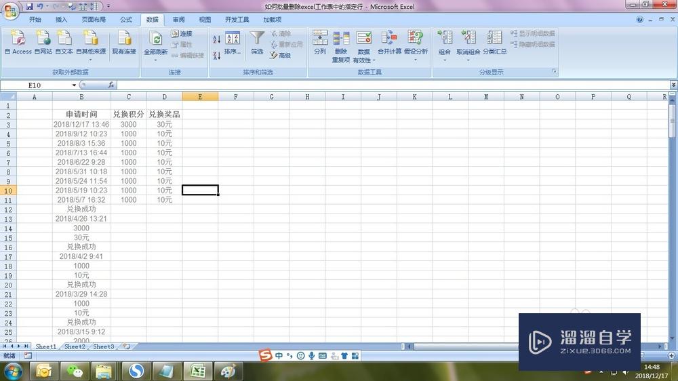Click the Insert Worksheet tab icon

[127, 346]
